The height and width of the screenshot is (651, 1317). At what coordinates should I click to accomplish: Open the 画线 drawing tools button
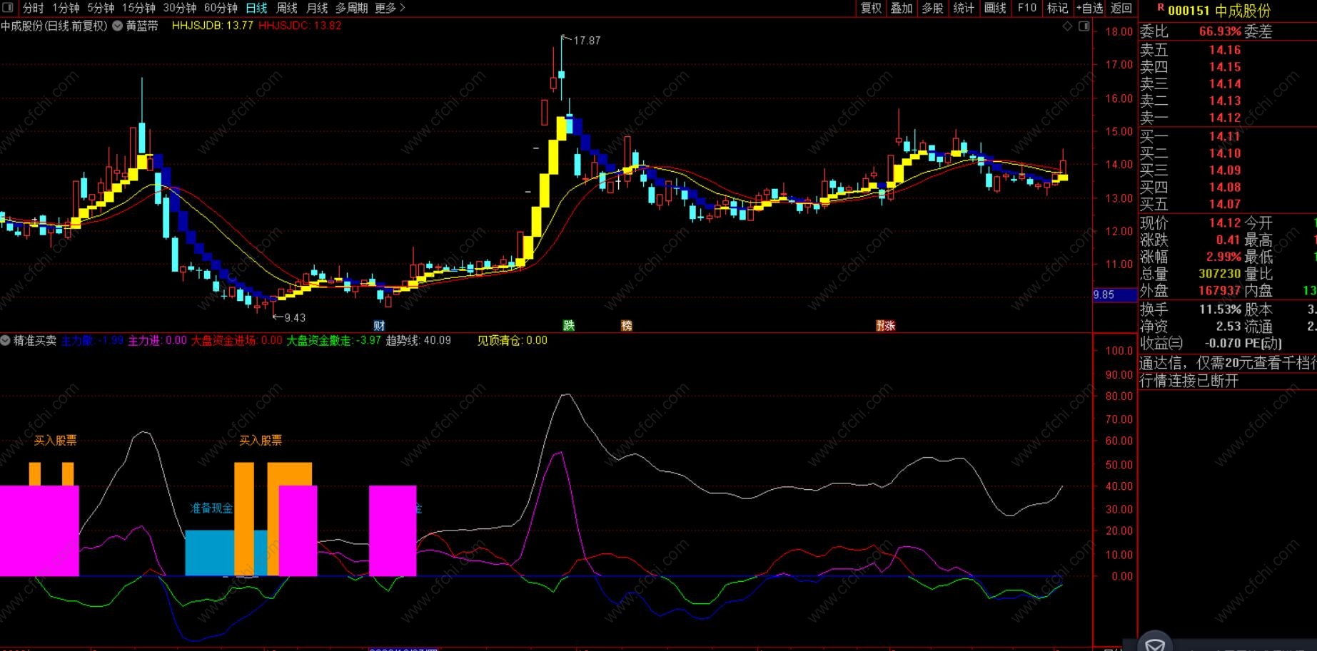(x=995, y=8)
